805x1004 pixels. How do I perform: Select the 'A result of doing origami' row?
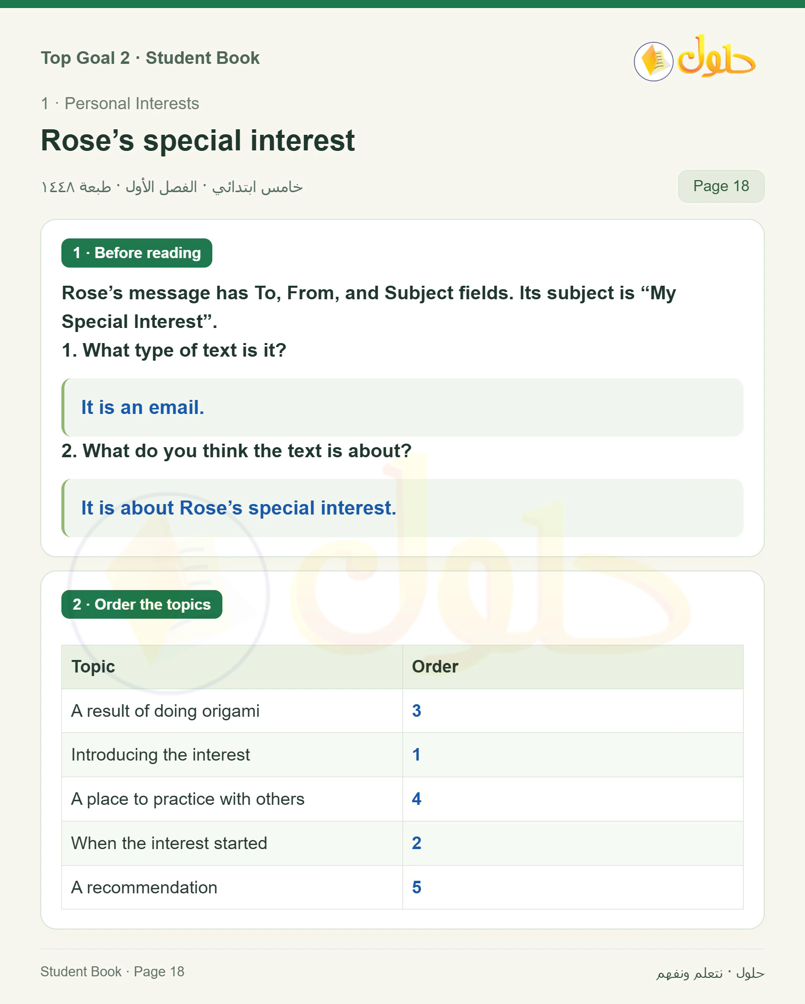pyautogui.click(x=403, y=711)
